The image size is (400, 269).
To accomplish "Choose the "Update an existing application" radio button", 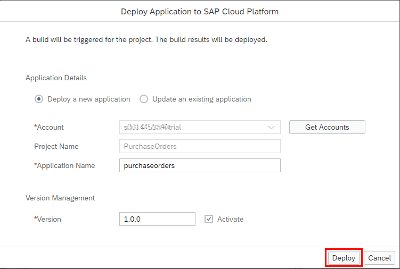I will tap(144, 99).
